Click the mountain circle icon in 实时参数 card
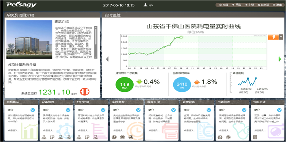This screenshot has width=286, height=142. pyautogui.click(x=131, y=137)
